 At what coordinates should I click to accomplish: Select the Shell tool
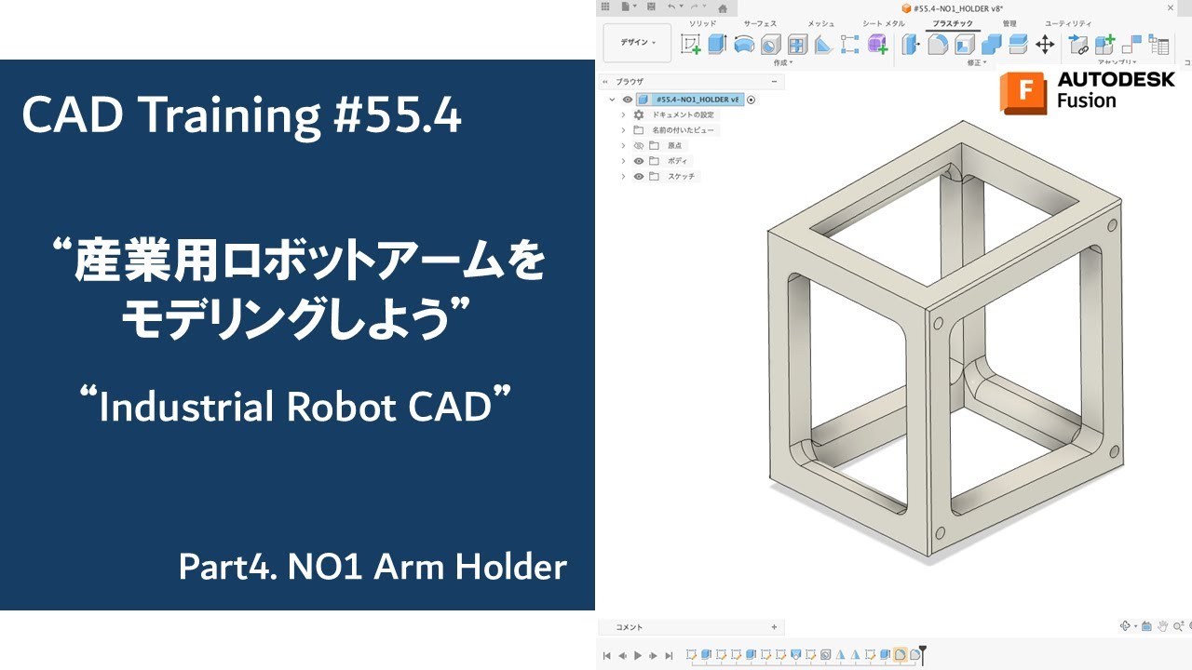coord(965,44)
